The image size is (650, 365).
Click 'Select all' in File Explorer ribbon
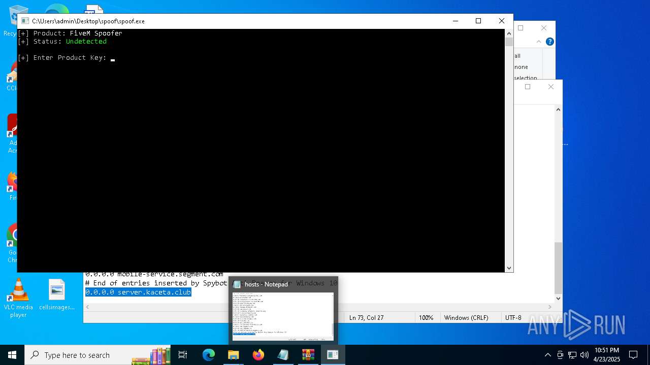pyautogui.click(x=517, y=56)
